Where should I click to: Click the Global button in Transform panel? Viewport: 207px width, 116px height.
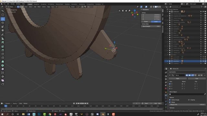pyautogui.click(x=146, y=22)
